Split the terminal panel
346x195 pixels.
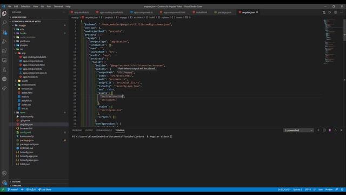pos(324,130)
